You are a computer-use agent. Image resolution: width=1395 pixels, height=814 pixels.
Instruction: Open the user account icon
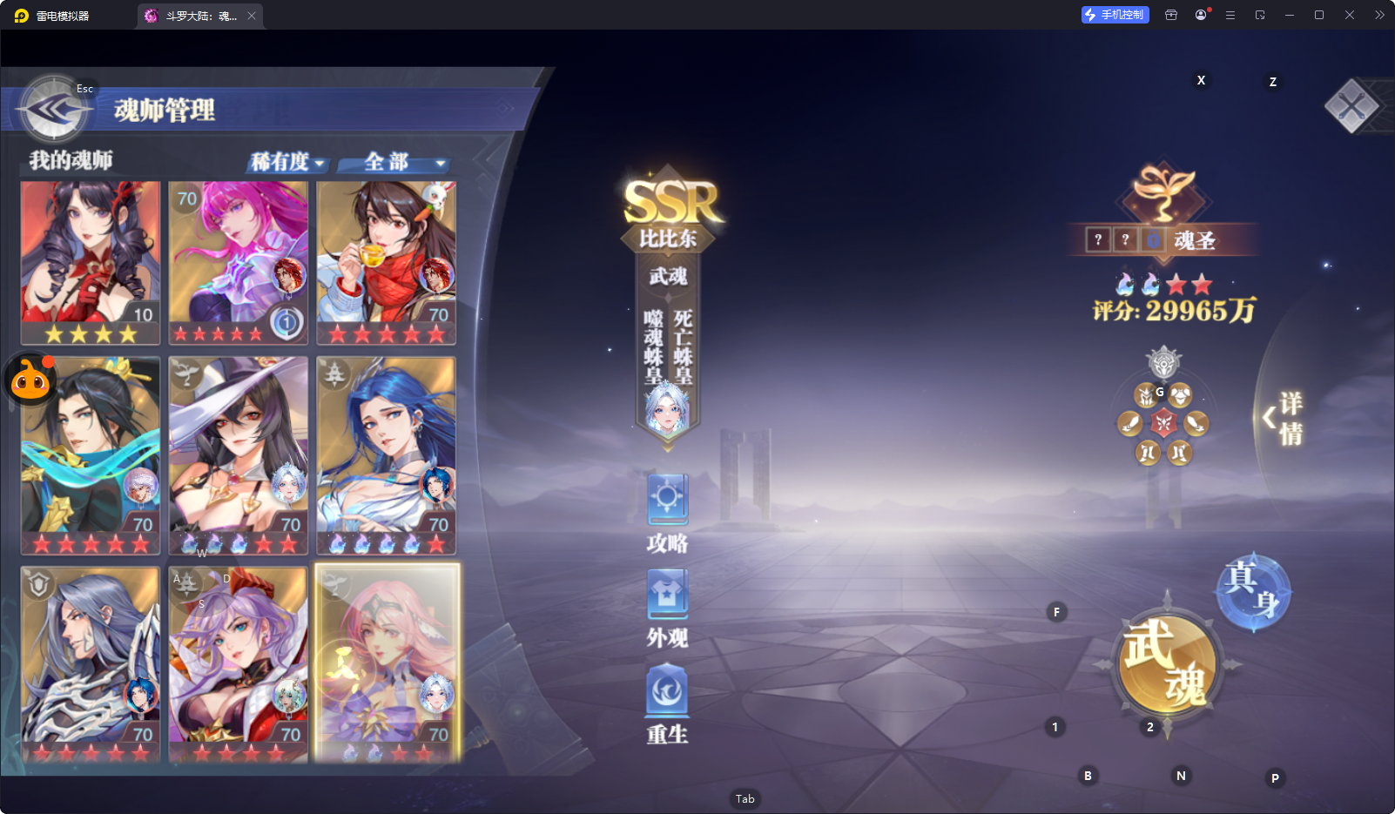point(1201,15)
